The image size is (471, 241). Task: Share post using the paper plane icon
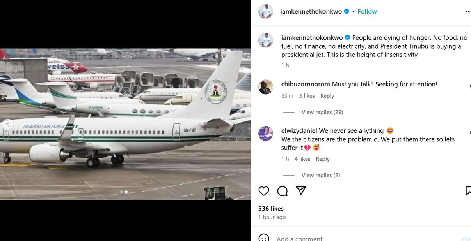300,190
